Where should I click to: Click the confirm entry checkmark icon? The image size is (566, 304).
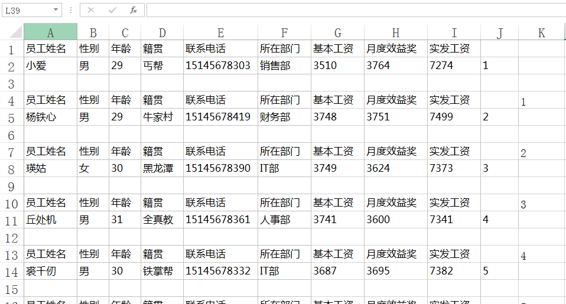pyautogui.click(x=112, y=11)
